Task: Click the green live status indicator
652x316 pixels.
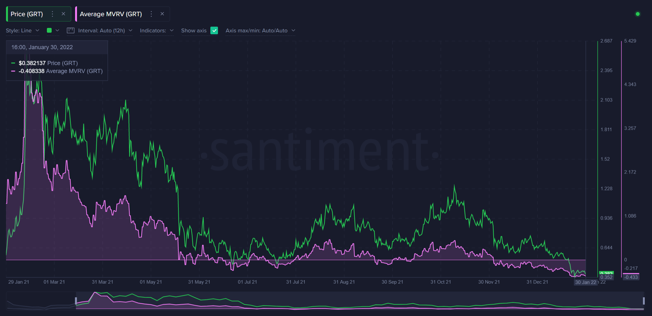Action: (x=638, y=14)
